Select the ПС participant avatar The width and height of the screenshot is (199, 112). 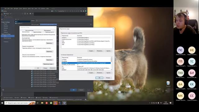click(180, 50)
